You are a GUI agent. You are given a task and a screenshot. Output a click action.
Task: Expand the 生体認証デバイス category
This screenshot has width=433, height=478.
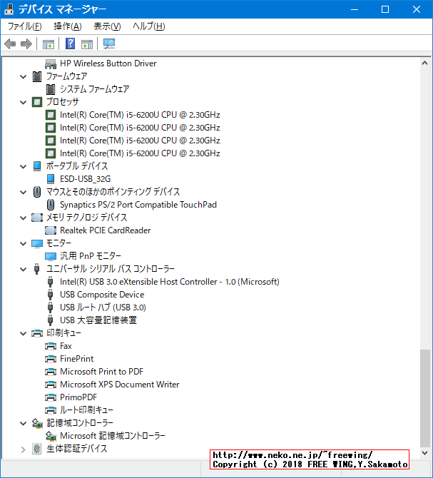pyautogui.click(x=24, y=449)
